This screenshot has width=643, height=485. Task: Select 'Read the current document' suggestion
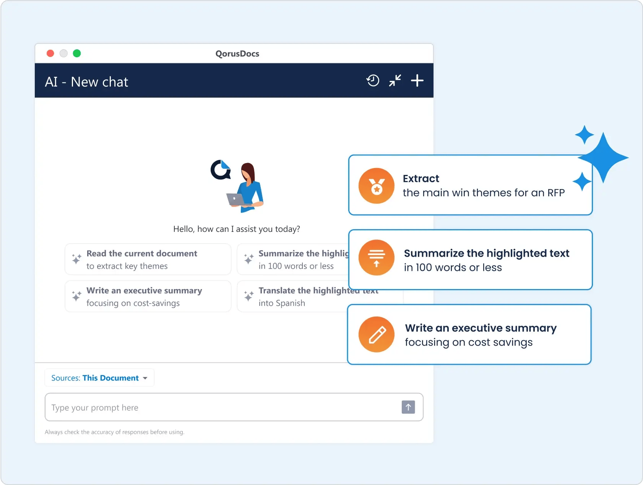click(x=148, y=259)
